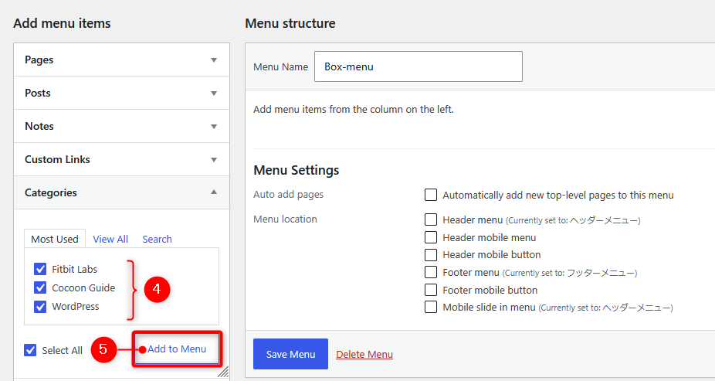Uncheck the WordPress category

[x=40, y=307]
